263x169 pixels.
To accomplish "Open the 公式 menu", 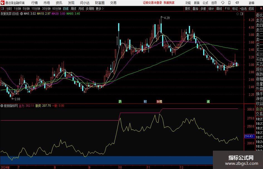I will tap(205, 3).
